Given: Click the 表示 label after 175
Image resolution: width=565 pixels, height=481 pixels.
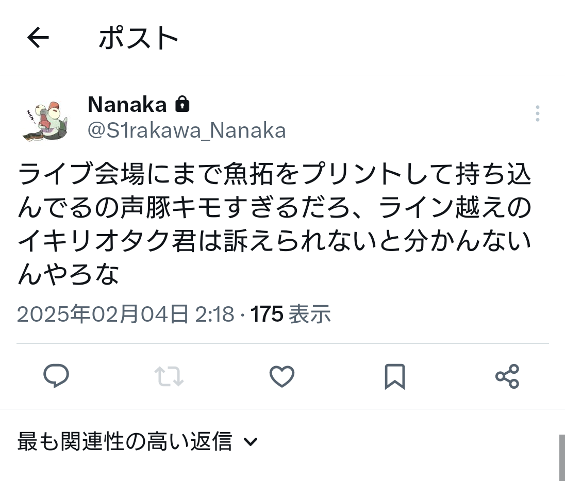Looking at the screenshot, I should 310,314.
